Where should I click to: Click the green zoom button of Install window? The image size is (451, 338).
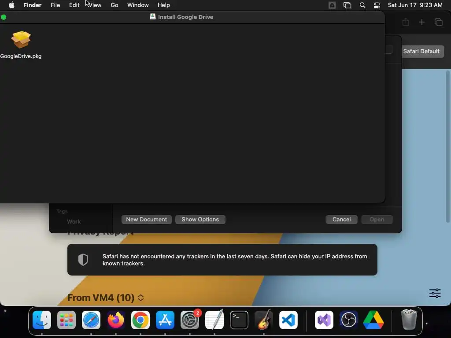pos(4,17)
